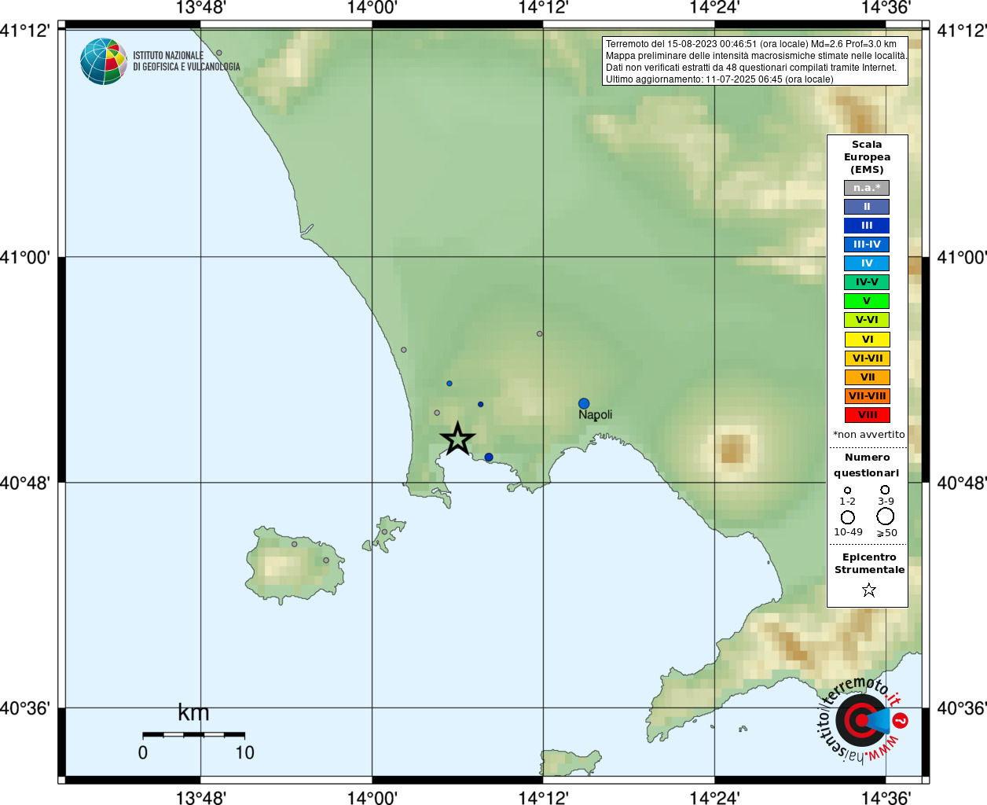987x805 pixels.
Task: Select the grey n.a.* legend swatch
Action: (x=867, y=188)
